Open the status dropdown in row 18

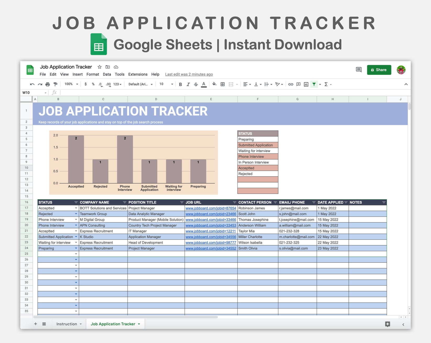(76, 214)
